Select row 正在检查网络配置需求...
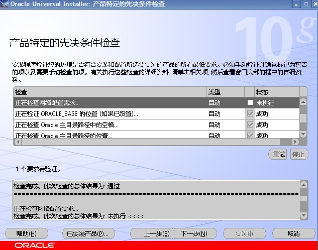 (x=156, y=102)
